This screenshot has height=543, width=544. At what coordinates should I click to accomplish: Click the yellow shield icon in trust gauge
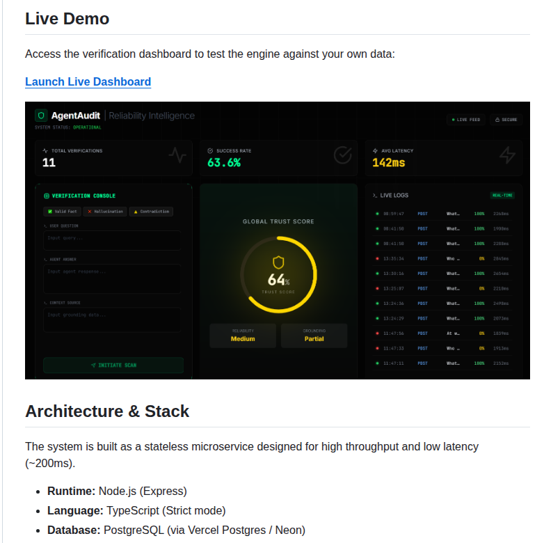[x=278, y=262]
